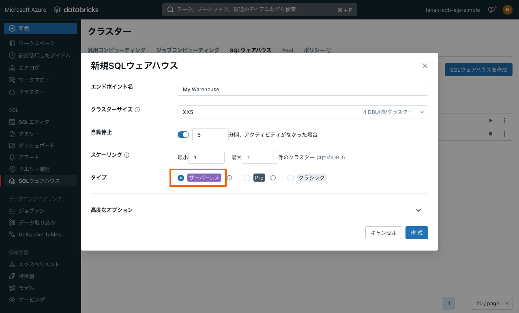Screen dimensions: 519x313
Task: Select the クラシック warehouse type
Action: coord(291,178)
